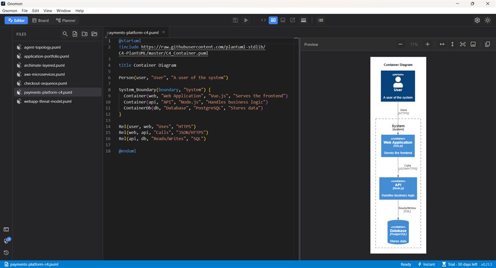
Task: Open the Window menu
Action: pos(64,11)
